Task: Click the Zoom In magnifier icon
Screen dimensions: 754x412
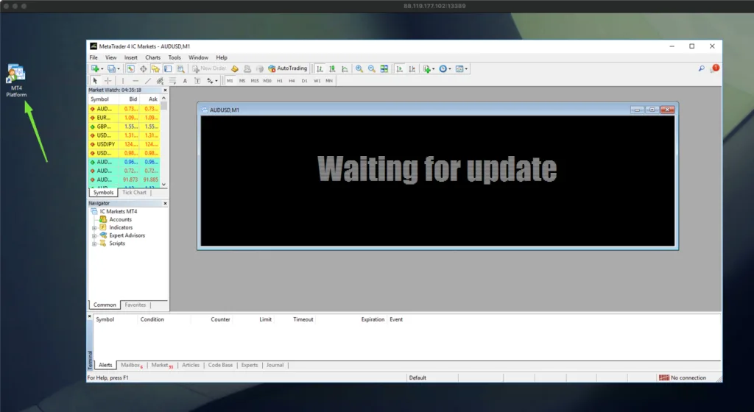Action: click(359, 68)
